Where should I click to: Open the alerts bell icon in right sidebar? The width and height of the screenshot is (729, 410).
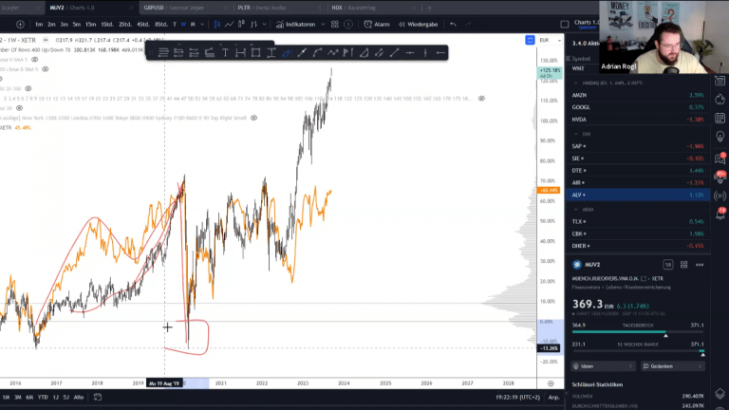pos(720,214)
